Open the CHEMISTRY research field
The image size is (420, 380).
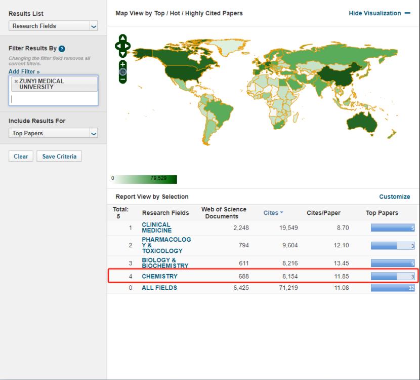159,277
